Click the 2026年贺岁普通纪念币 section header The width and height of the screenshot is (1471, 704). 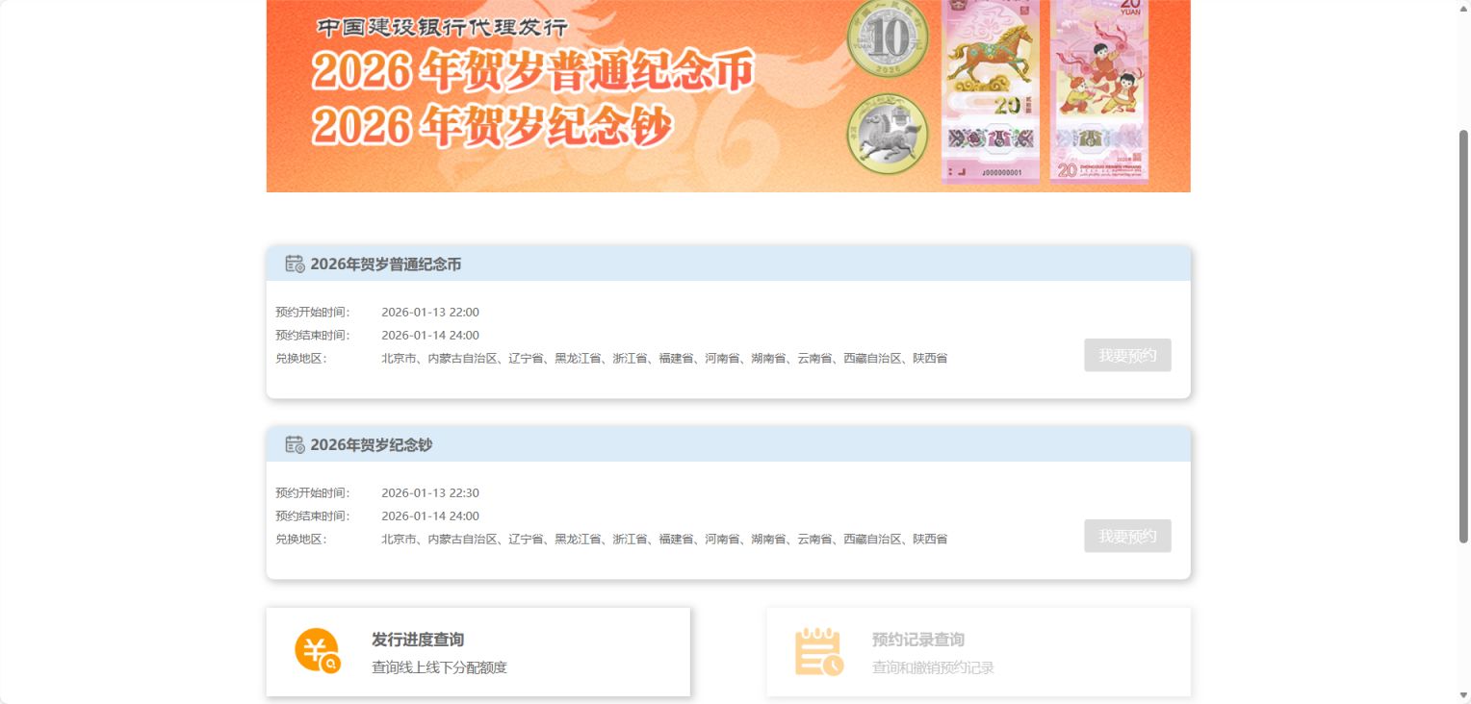[729, 264]
